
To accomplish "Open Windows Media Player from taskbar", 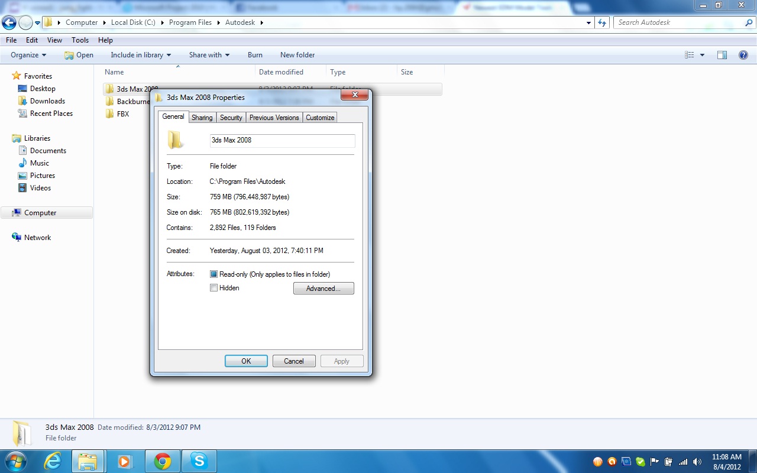I will coord(125,461).
